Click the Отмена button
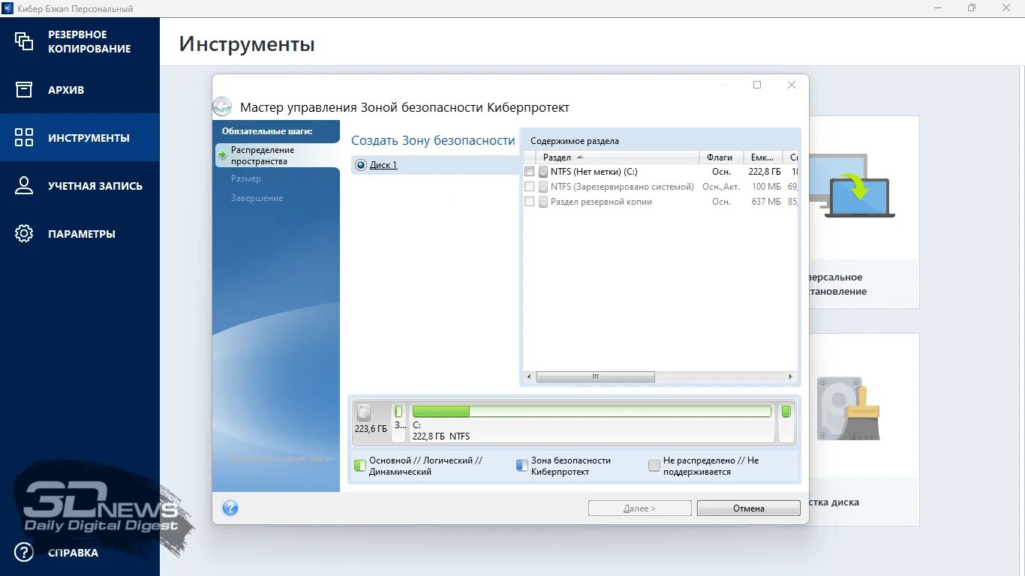The height and width of the screenshot is (576, 1025). point(749,508)
